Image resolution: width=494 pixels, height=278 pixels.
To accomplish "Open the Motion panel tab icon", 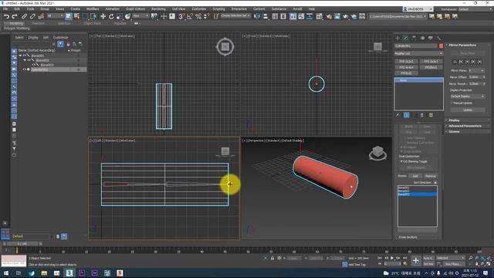I will tap(422, 38).
